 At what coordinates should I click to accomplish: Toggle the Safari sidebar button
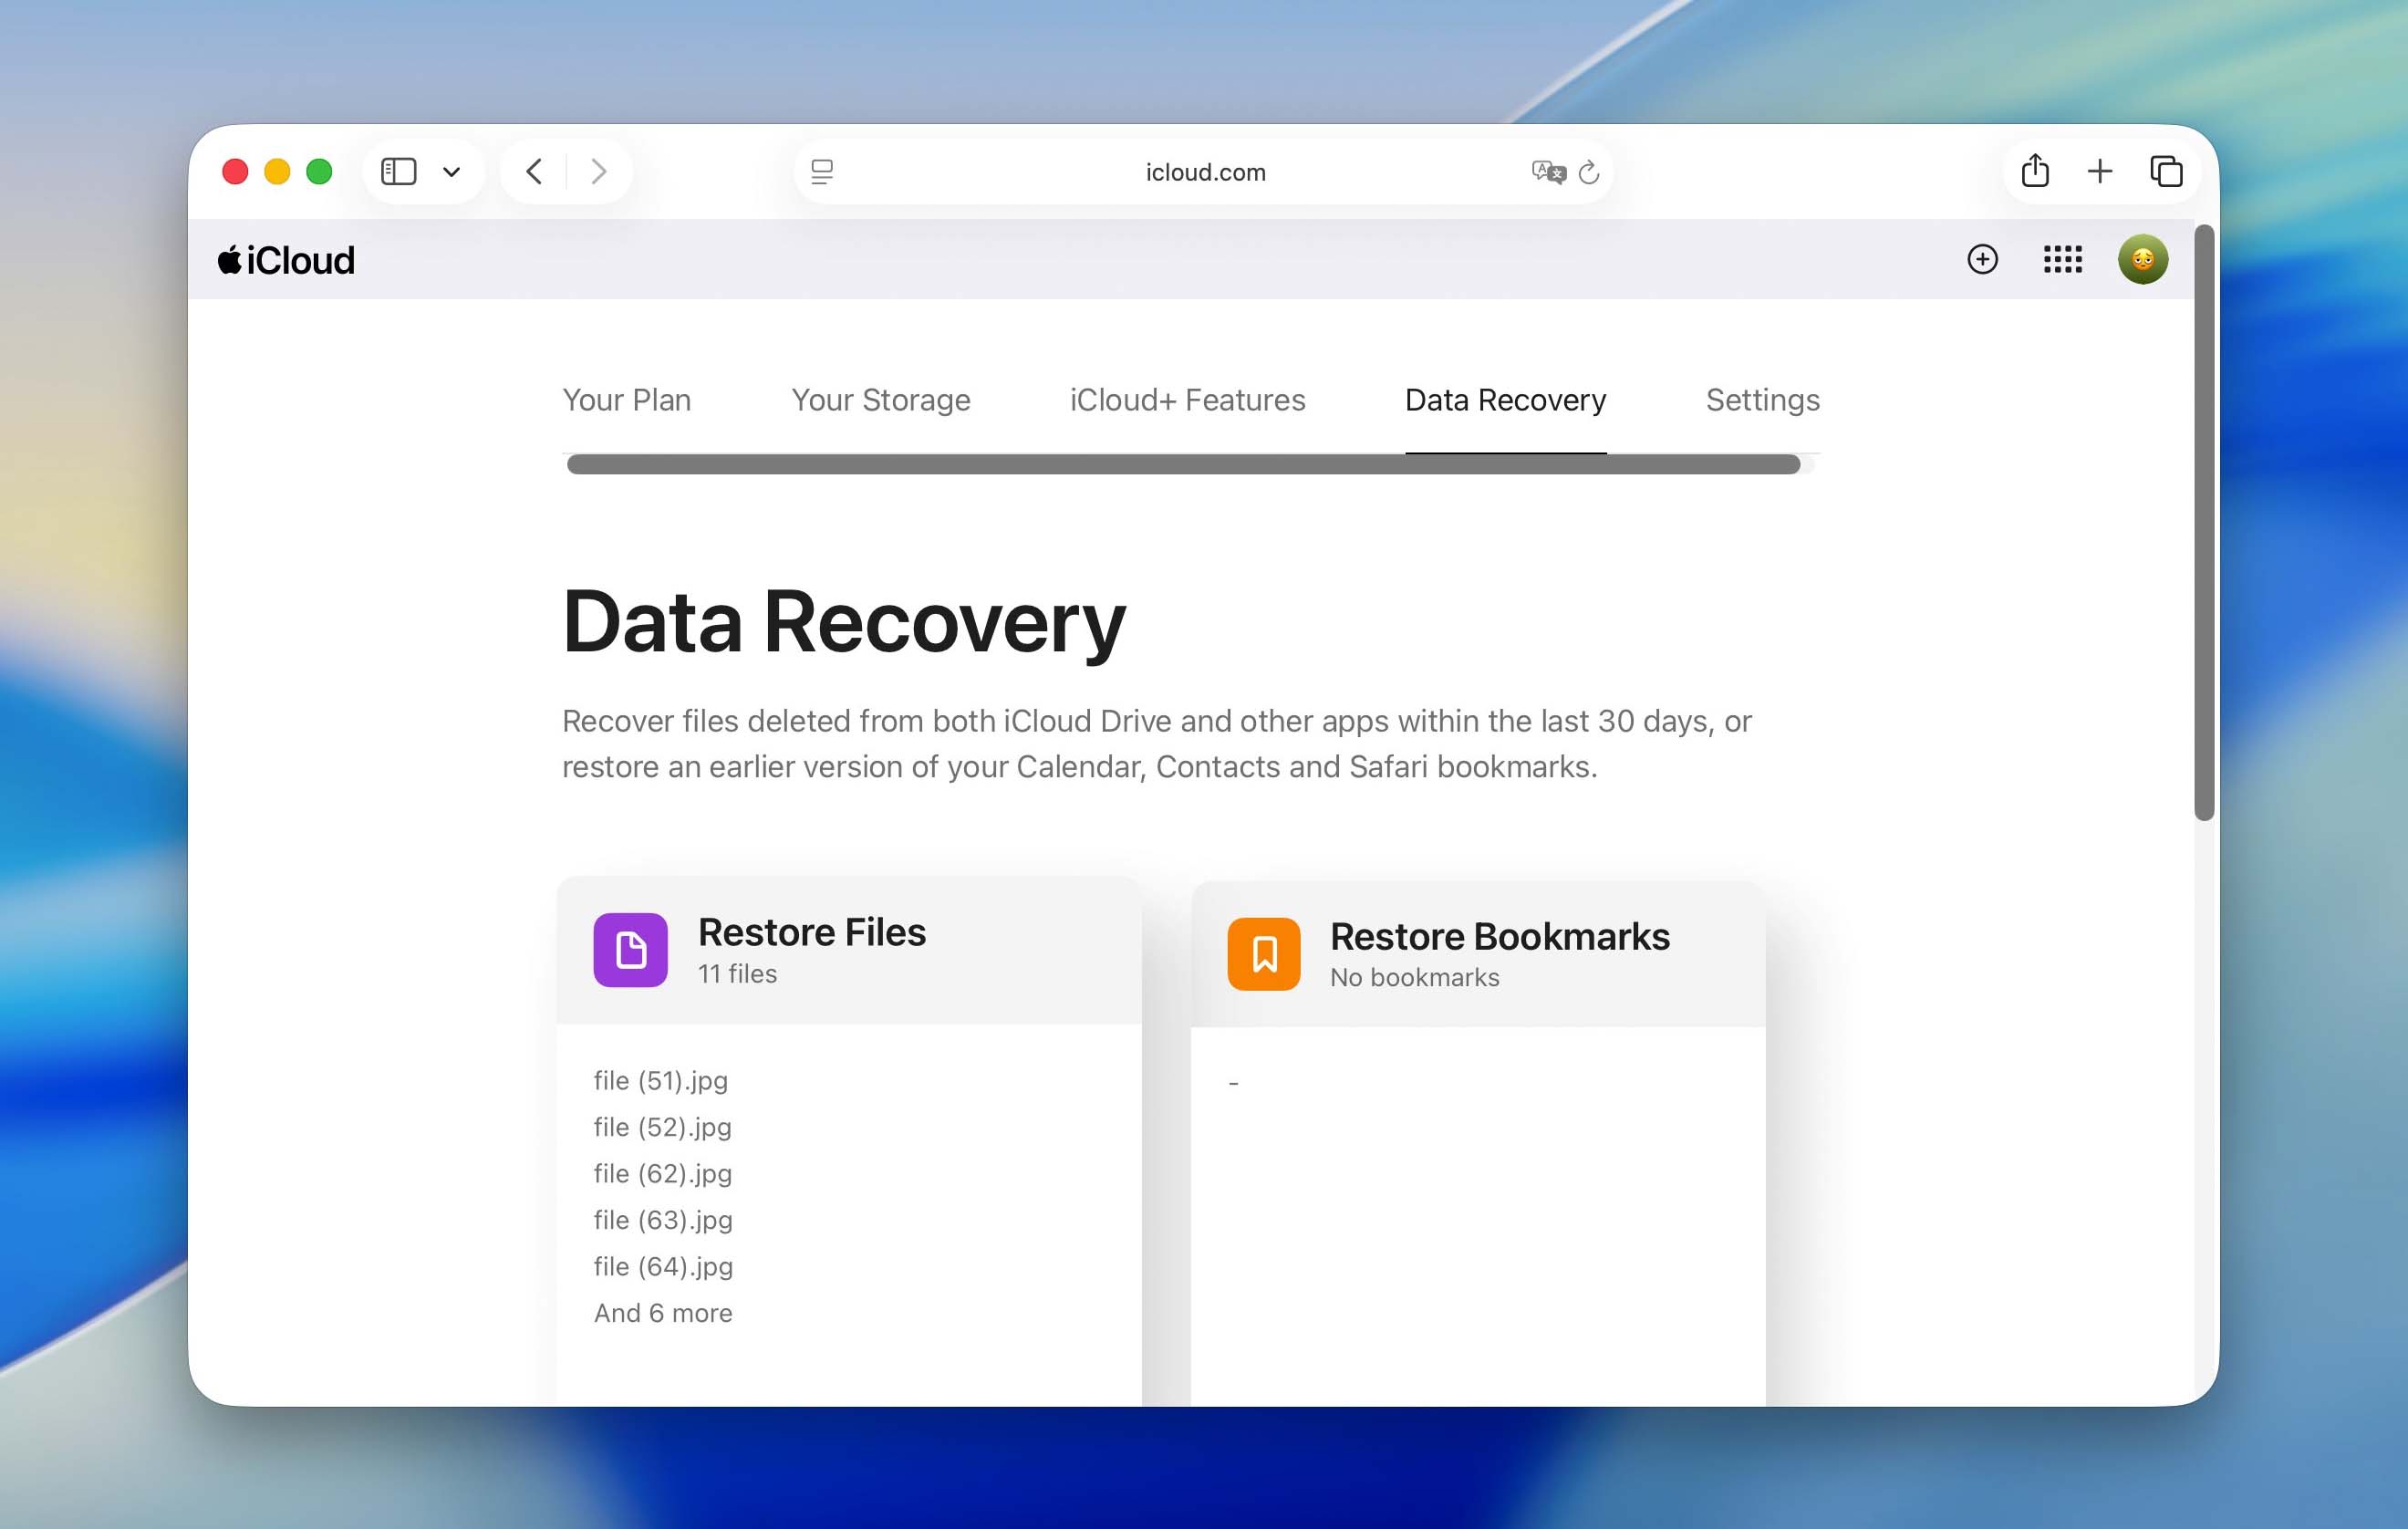tap(398, 172)
